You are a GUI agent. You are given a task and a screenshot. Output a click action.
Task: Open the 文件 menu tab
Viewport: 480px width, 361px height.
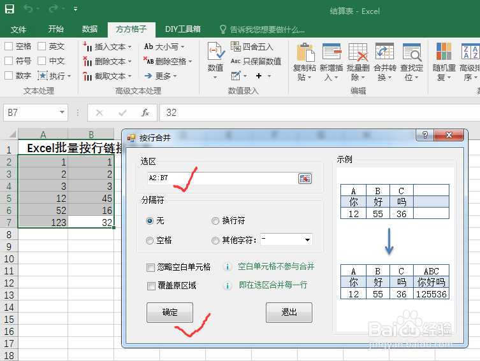coord(18,29)
